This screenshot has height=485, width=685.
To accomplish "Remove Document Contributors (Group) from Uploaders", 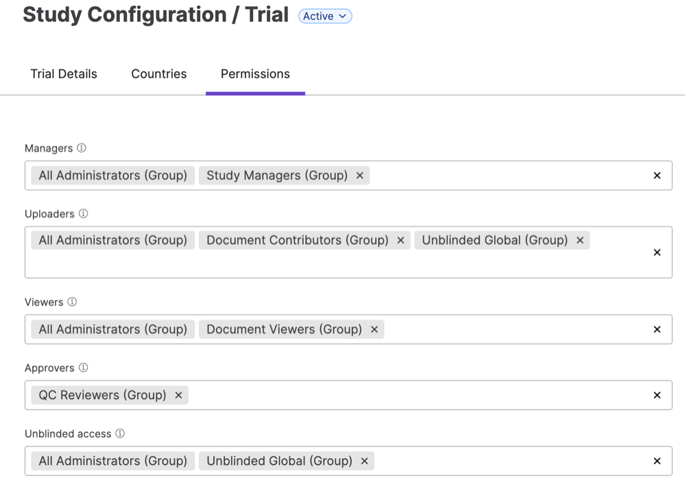I will click(x=400, y=240).
